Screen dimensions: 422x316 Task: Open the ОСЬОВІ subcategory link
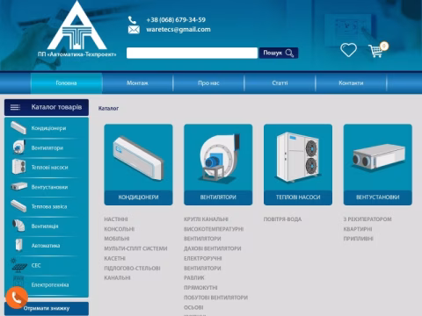193,308
